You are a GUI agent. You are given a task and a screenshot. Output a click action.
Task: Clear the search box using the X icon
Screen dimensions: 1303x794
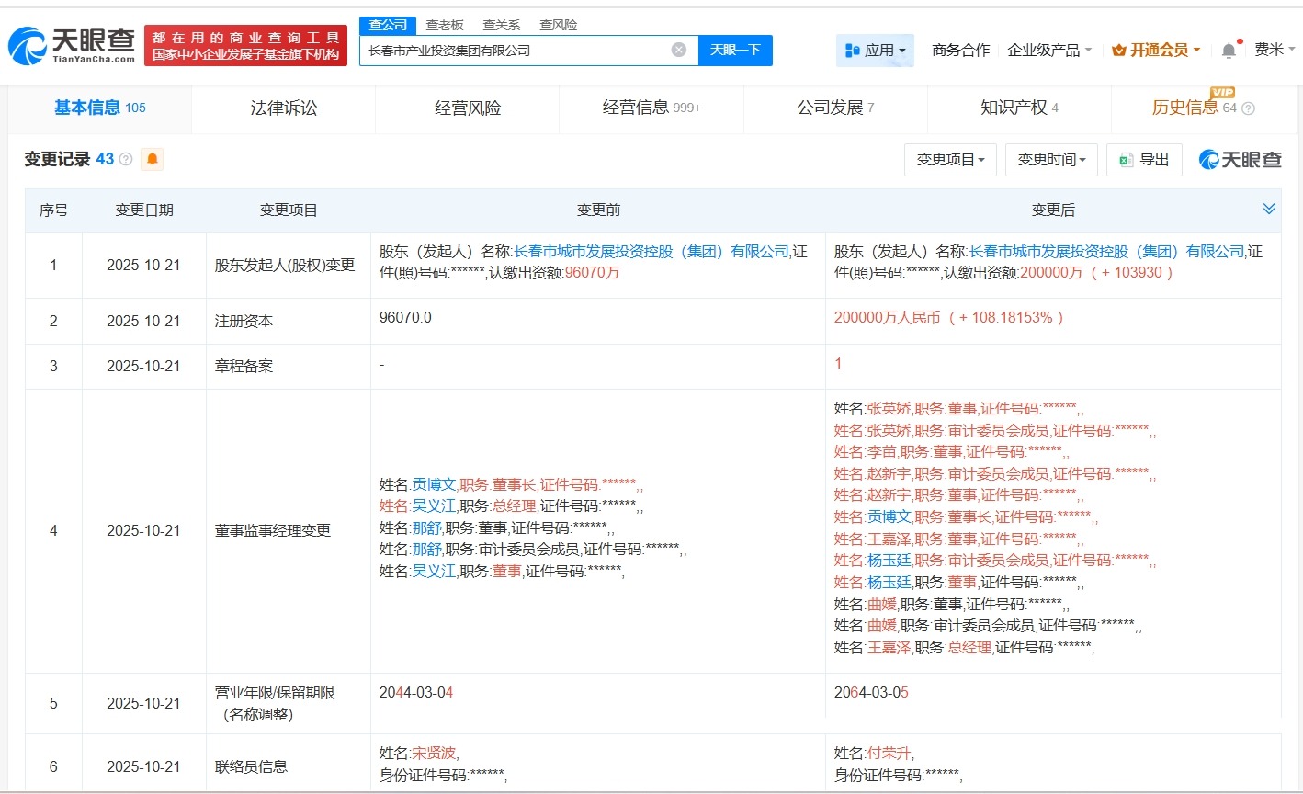(678, 51)
